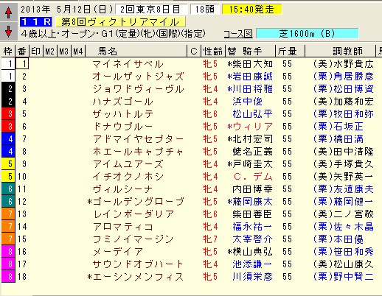Select horse イチオクノホシ
Viewport: 382px width, 296px height.
click(x=128, y=177)
